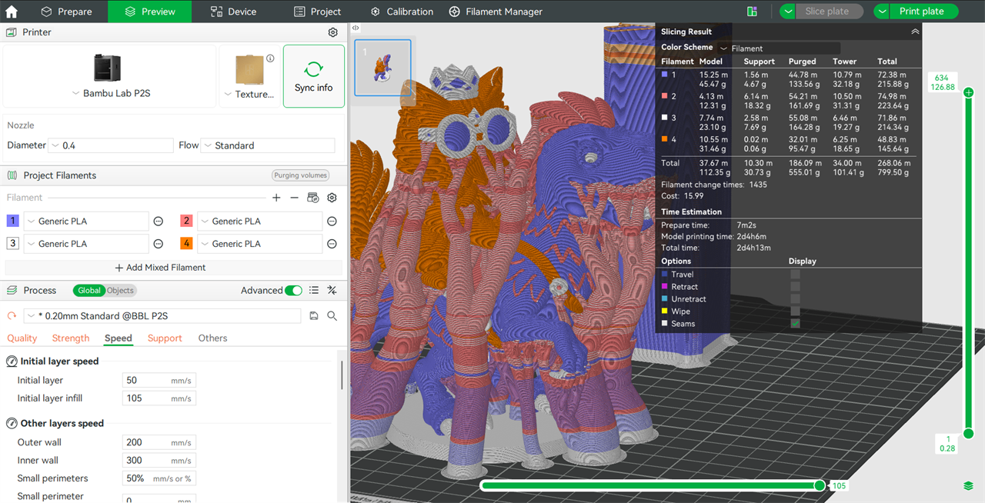
Task: Open the Project tab
Action: click(318, 12)
